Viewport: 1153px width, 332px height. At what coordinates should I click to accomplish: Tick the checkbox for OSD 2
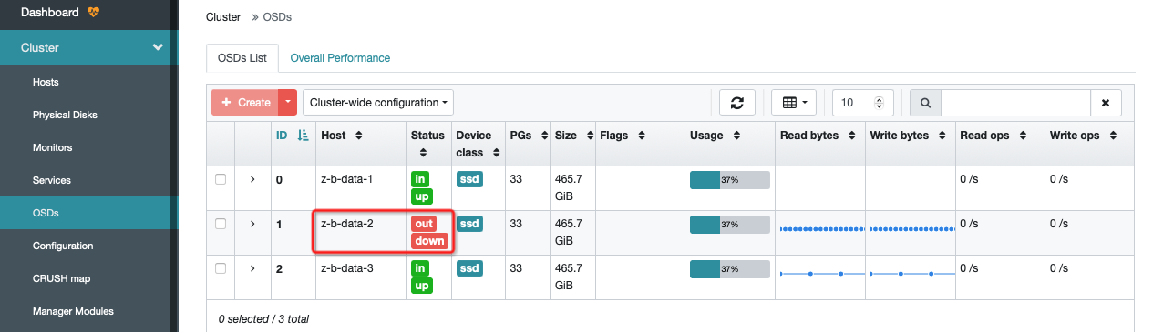(x=221, y=268)
